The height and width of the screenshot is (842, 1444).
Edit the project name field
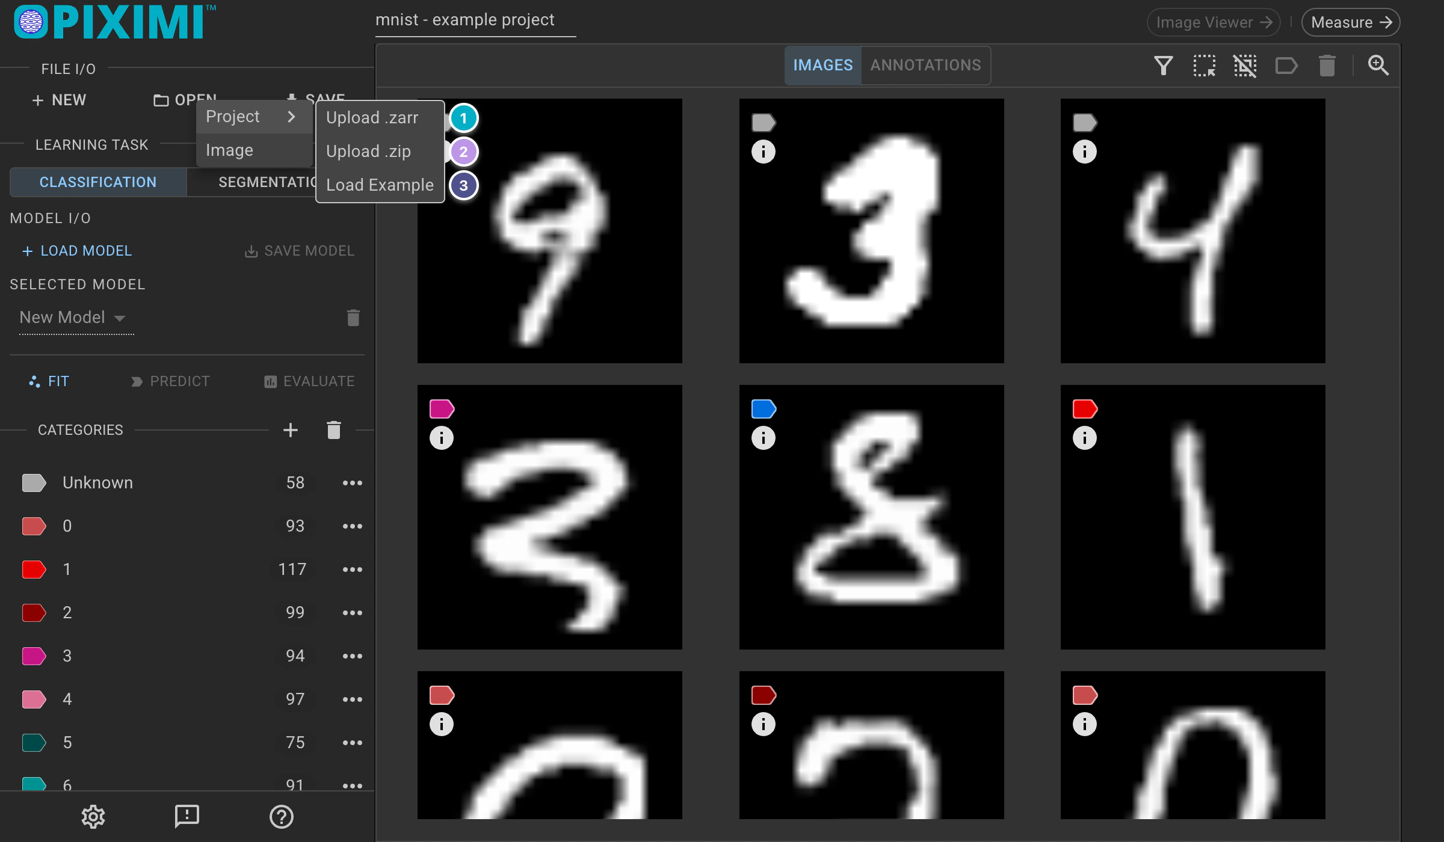(475, 21)
